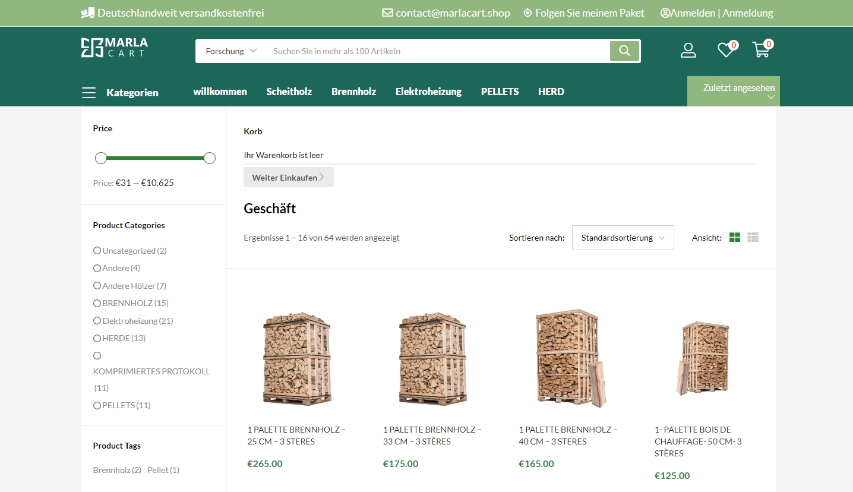This screenshot has width=853, height=492.
Task: Switch to grid view icon
Action: click(735, 238)
